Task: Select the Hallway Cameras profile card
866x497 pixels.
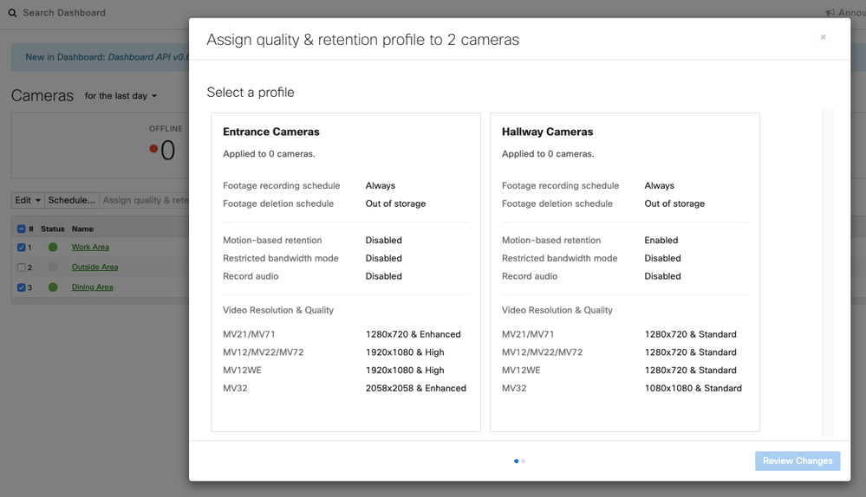Action: [625, 272]
